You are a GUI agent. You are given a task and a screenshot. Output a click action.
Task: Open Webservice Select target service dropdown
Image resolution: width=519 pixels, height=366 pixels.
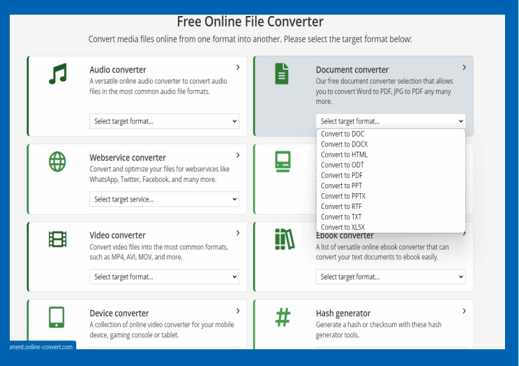point(164,199)
